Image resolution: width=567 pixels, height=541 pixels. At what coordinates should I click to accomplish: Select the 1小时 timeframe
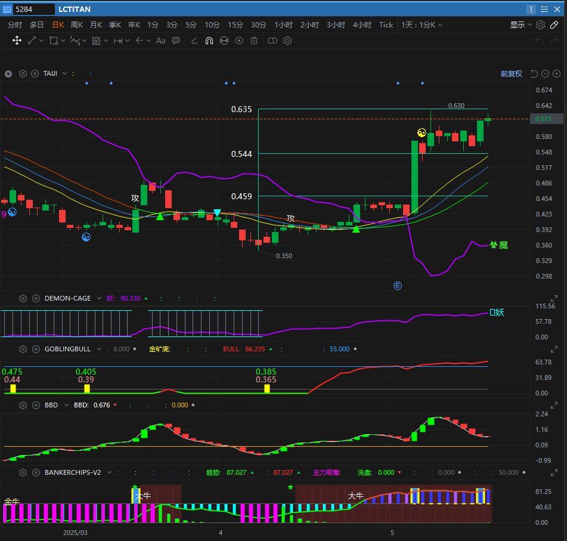(283, 24)
